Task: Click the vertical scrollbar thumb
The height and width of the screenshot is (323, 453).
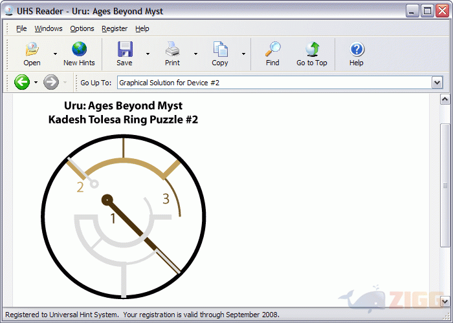Action: point(445,185)
